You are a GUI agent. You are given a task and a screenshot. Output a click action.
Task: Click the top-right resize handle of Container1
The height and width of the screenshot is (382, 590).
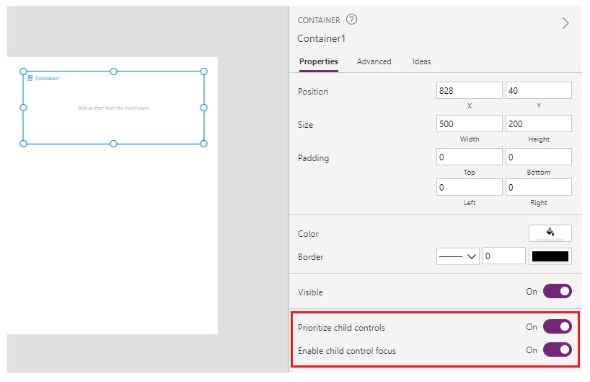[x=203, y=71]
